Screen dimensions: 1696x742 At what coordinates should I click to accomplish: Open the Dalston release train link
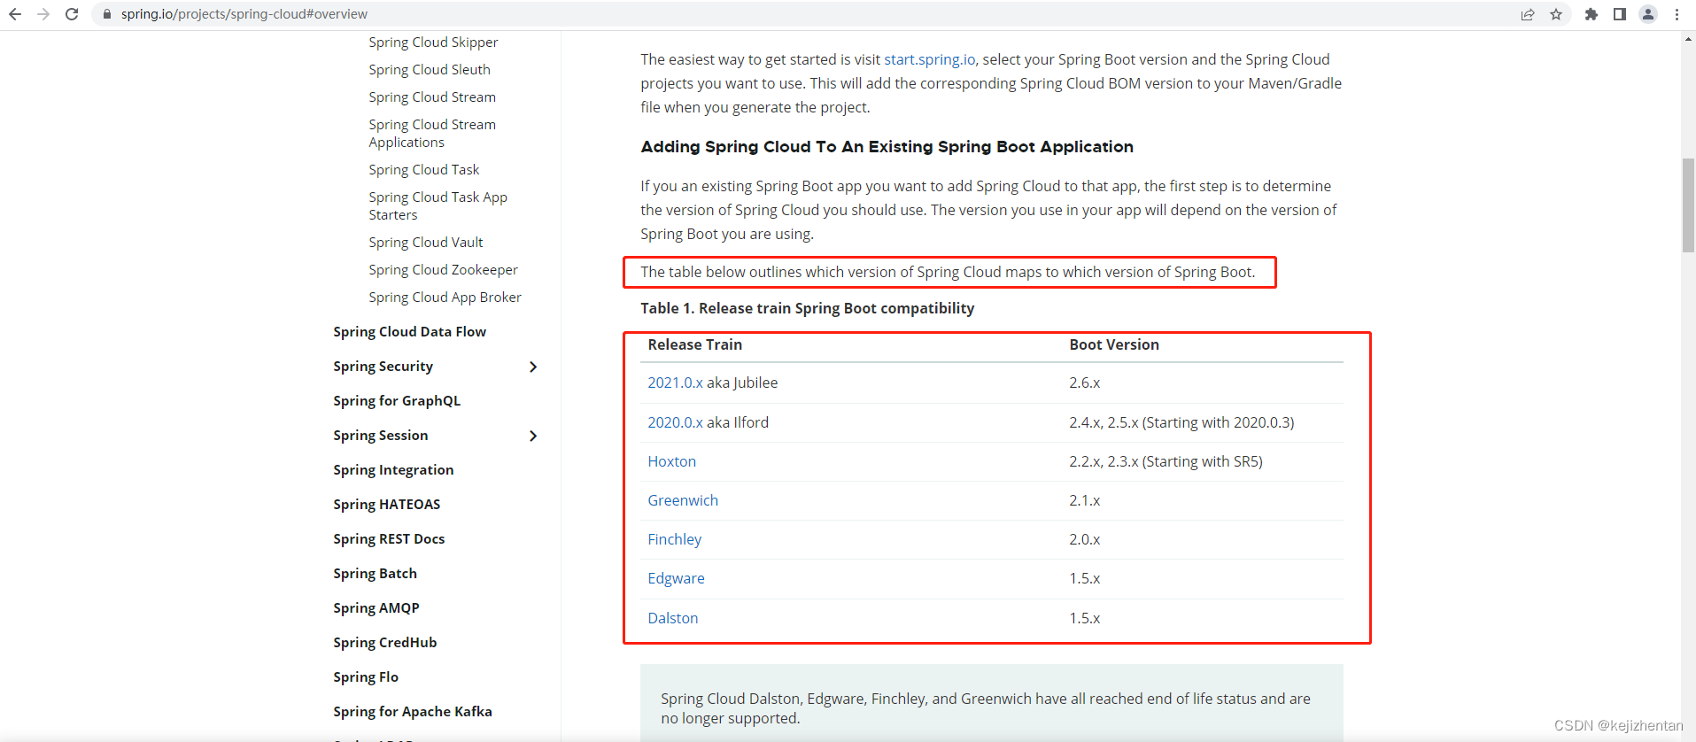pyautogui.click(x=673, y=618)
